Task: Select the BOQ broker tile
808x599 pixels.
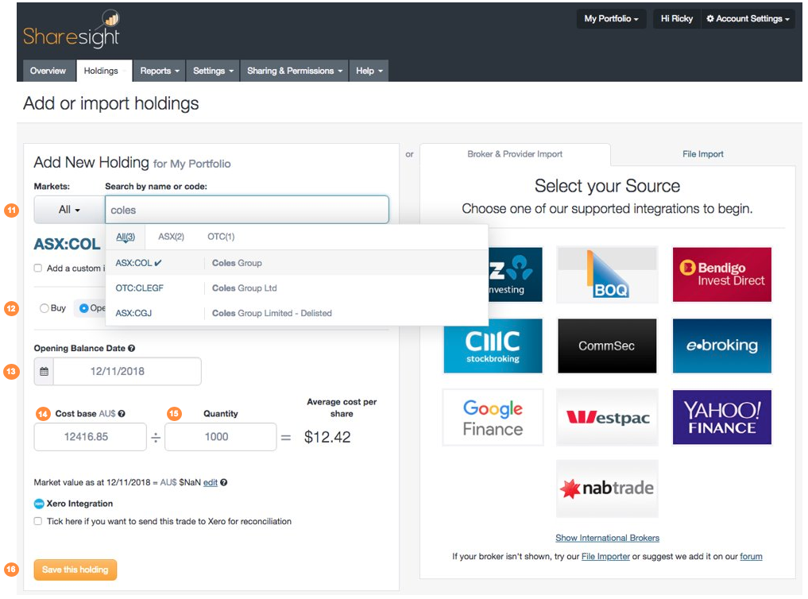Action: (x=607, y=274)
